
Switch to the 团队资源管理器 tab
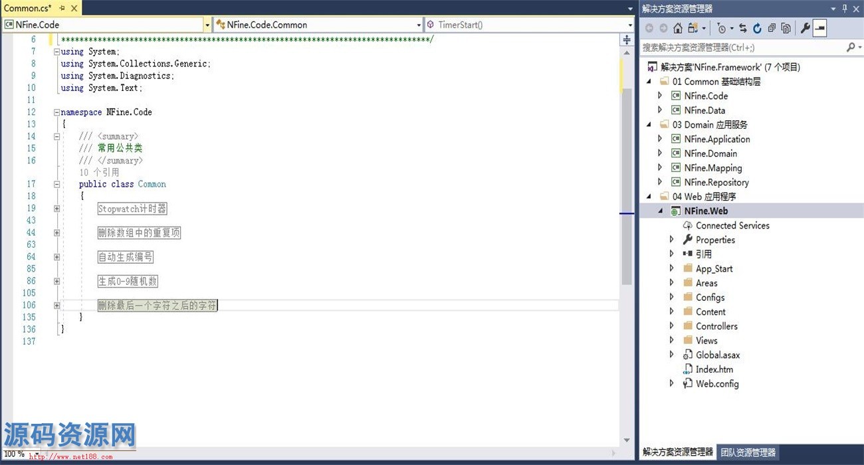tap(748, 452)
